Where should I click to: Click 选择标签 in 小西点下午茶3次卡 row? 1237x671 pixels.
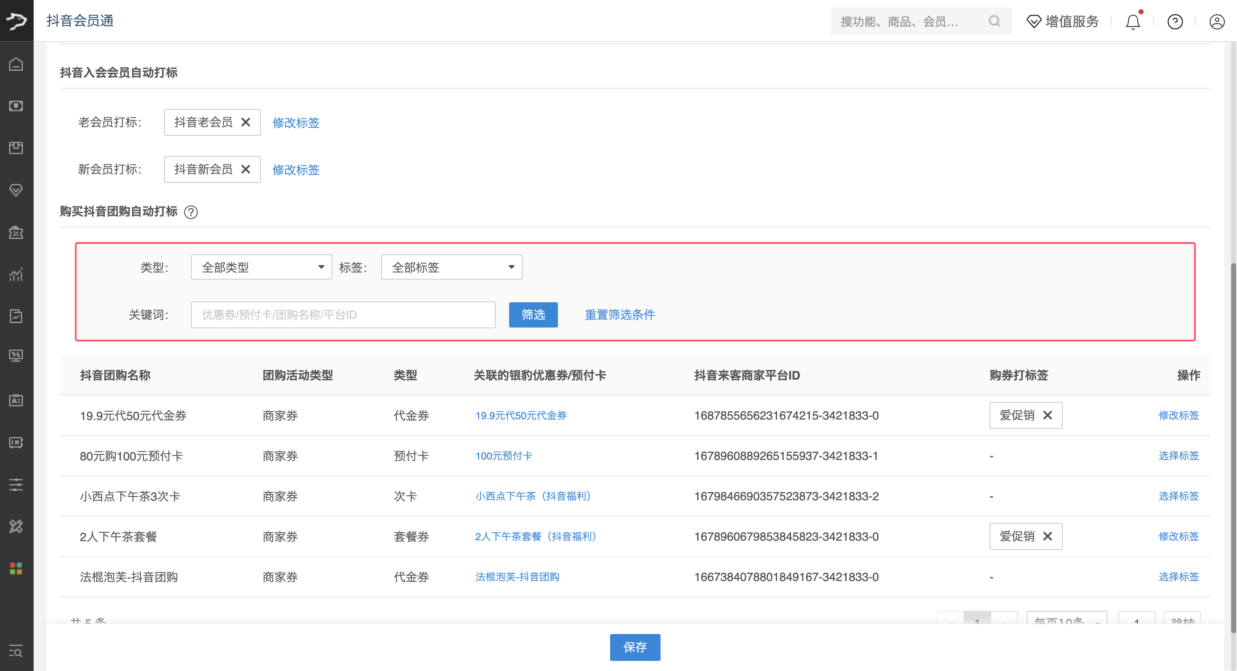pos(1179,496)
